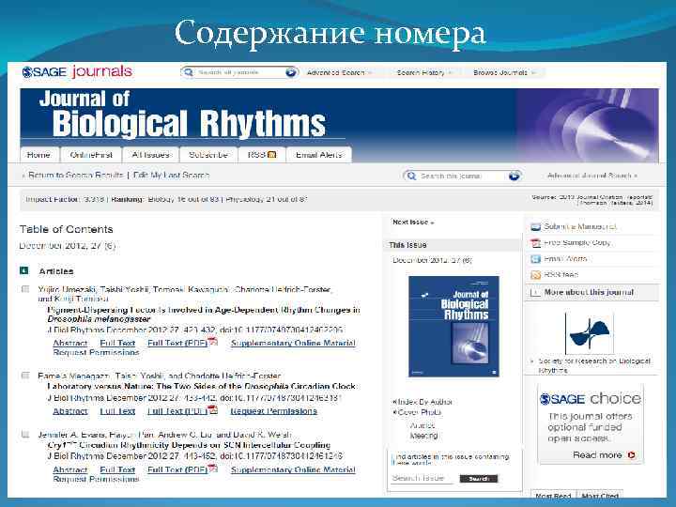Click Meeting link under This Issue
This screenshot has height=507, width=676.
click(423, 436)
